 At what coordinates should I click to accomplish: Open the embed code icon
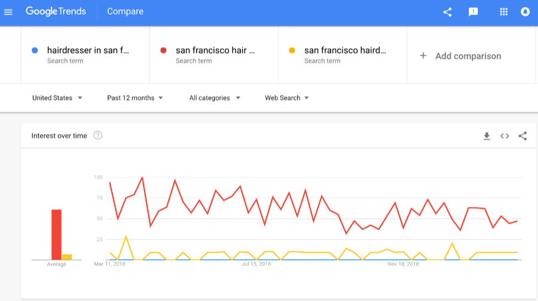[x=505, y=136]
